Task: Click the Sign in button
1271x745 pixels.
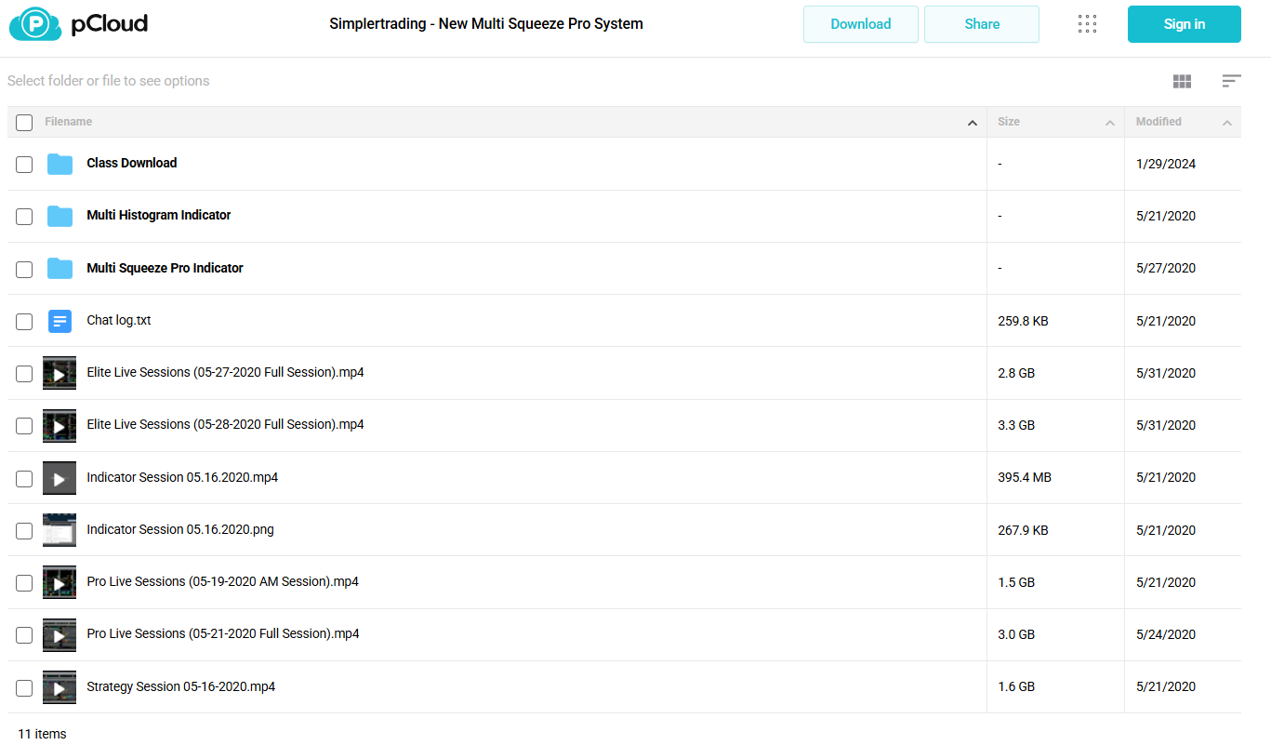Action: tap(1185, 24)
